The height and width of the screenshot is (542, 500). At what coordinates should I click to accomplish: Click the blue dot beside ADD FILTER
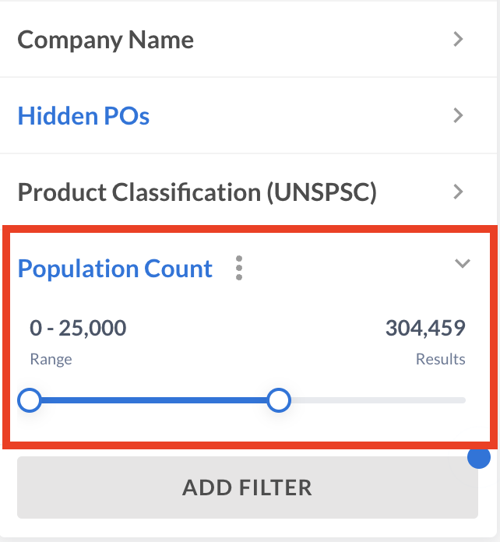pyautogui.click(x=478, y=458)
